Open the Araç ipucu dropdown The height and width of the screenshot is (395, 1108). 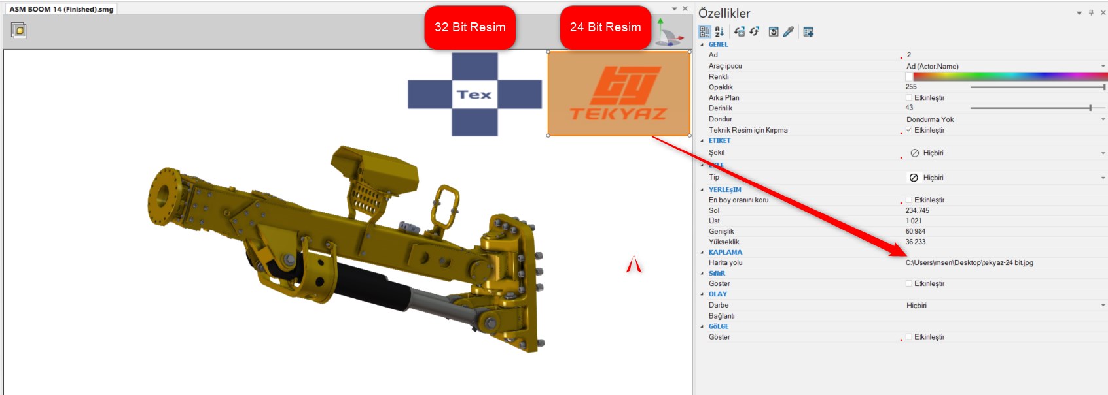(1103, 66)
